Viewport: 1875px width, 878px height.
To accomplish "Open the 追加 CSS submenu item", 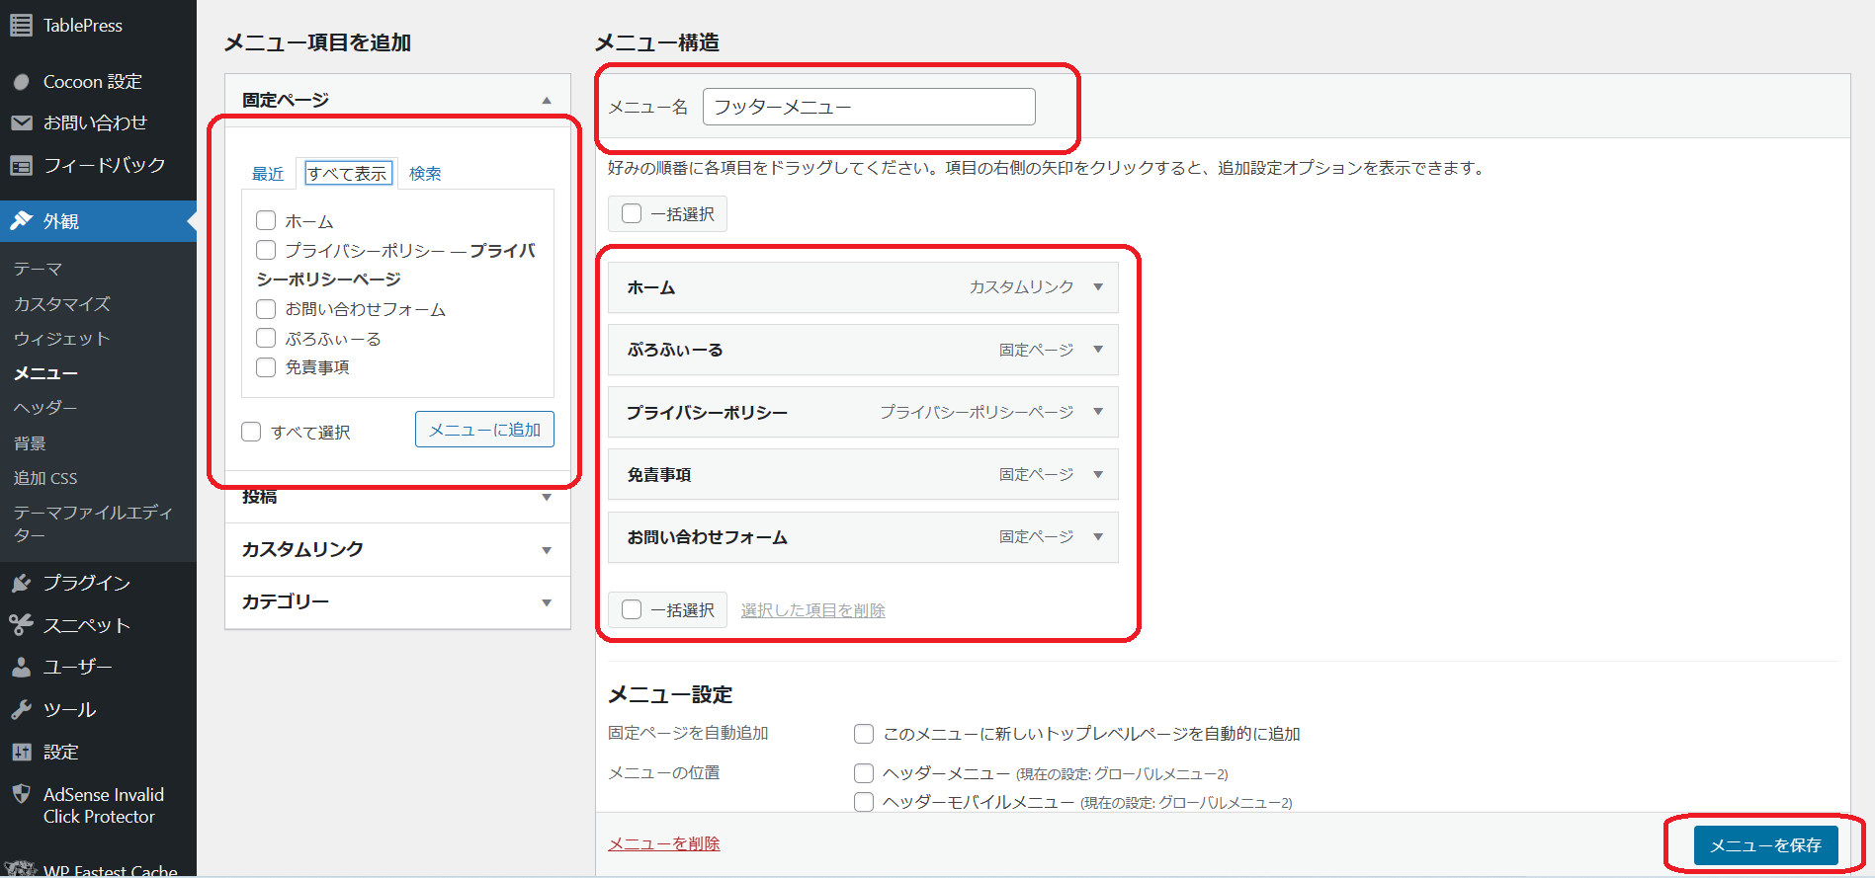I will (x=45, y=478).
